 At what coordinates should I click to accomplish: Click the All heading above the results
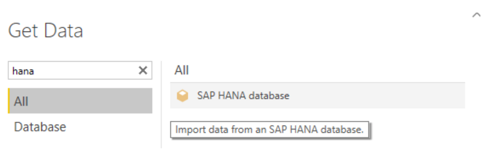coord(181,70)
